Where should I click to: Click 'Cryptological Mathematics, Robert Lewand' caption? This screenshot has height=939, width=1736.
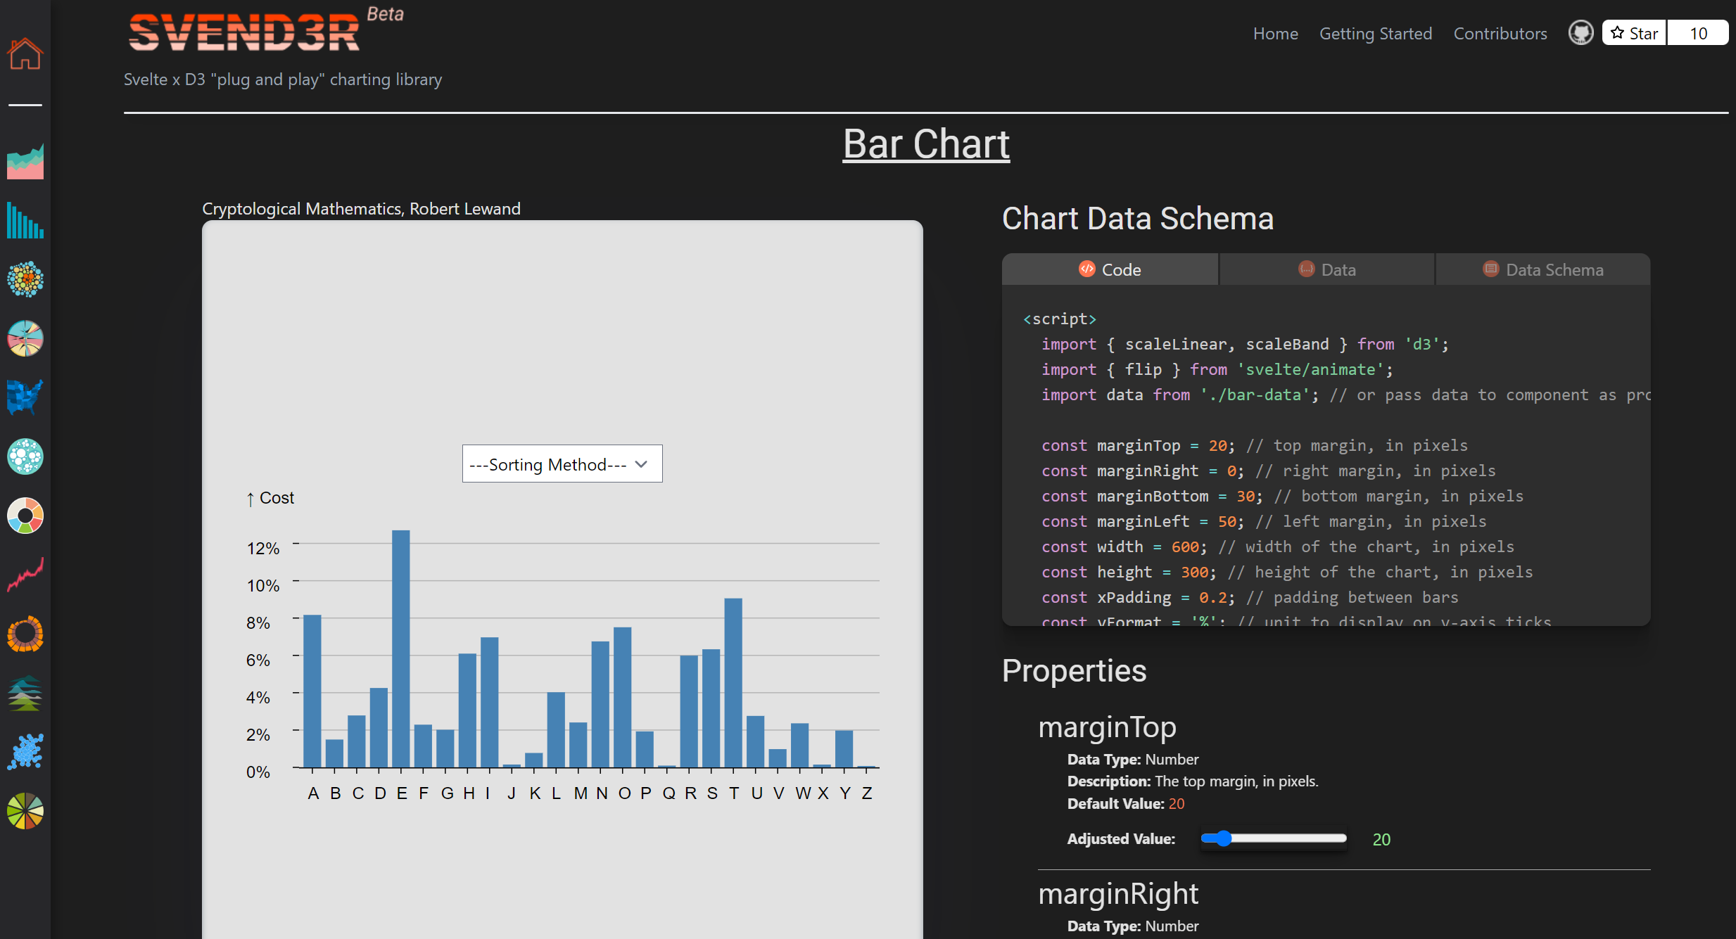click(361, 209)
